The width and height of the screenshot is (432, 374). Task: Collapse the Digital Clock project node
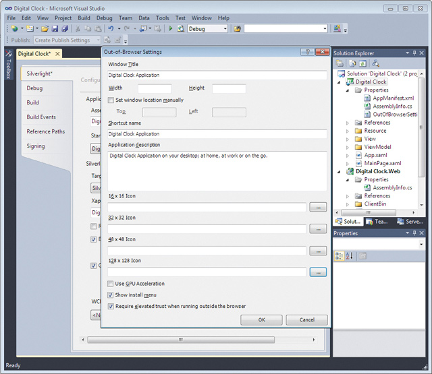pos(339,82)
